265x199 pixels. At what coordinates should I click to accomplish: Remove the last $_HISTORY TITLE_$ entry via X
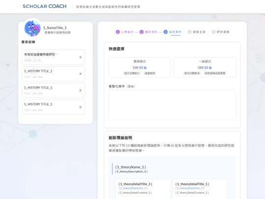tap(80, 107)
